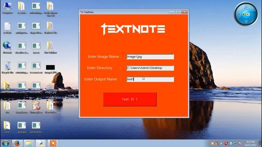Viewport: 262px width, 147px height.
Task: Click the Text It ! button
Action: point(130,99)
